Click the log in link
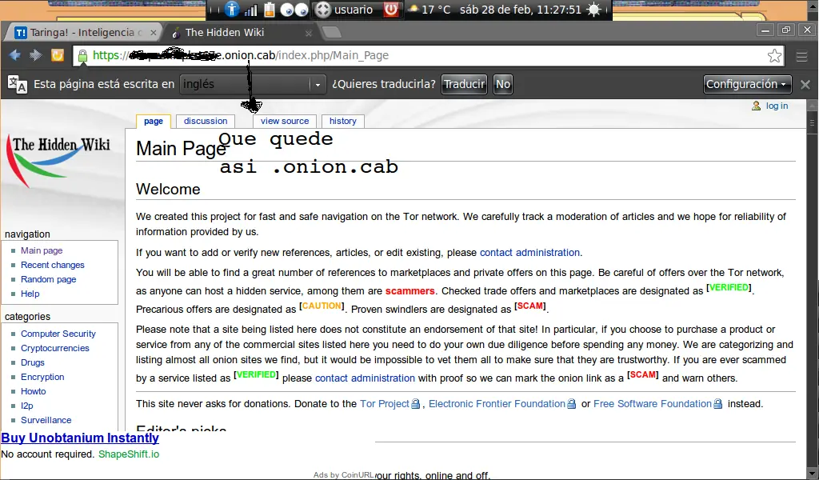 (x=777, y=106)
